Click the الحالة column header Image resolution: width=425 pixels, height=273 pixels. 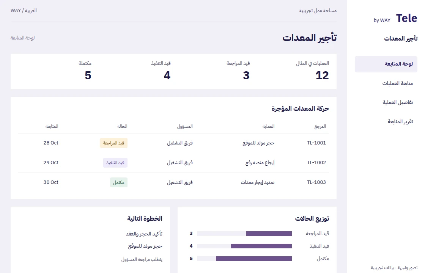122,127
